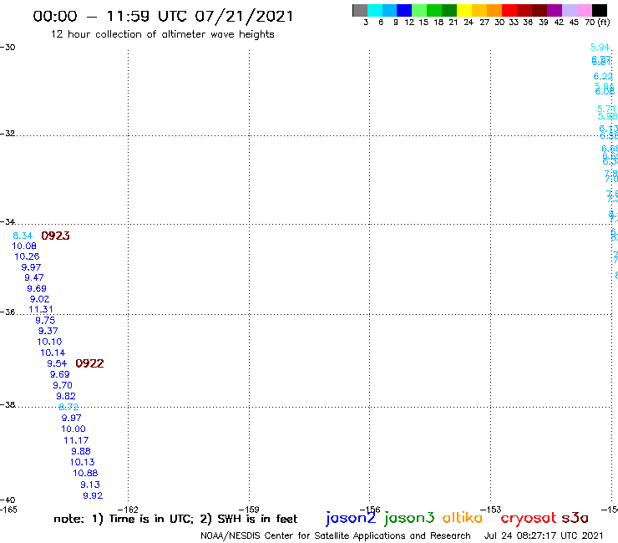Click the s3a satellite legend label
The image size is (618, 543).
click(575, 518)
